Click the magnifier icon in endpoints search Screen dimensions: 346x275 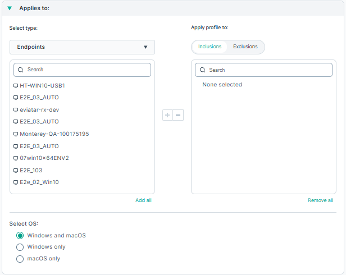21,70
